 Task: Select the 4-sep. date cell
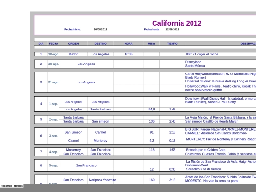click(54, 152)
